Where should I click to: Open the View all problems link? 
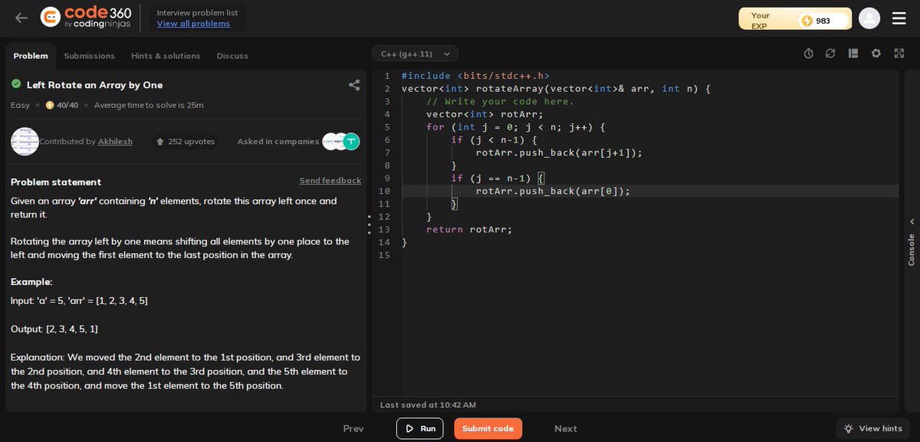coord(193,24)
